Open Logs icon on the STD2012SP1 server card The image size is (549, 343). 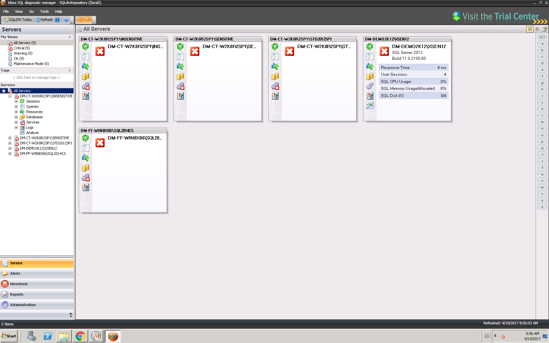pos(275,96)
